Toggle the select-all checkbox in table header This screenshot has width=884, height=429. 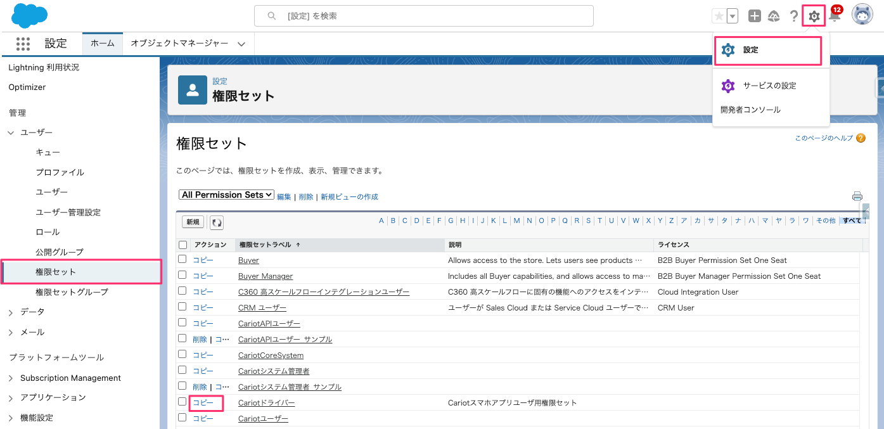pyautogui.click(x=183, y=245)
